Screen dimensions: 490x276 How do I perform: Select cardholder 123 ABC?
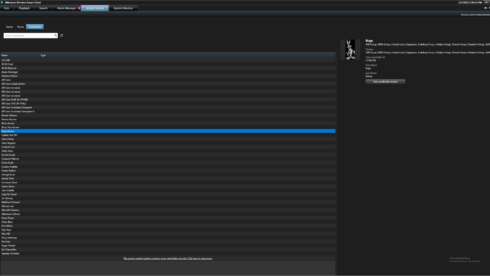click(168, 60)
